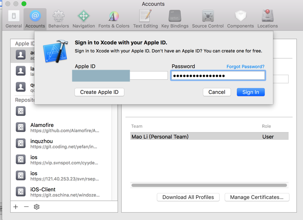Click the Alamofire repository icon

pos(21,128)
